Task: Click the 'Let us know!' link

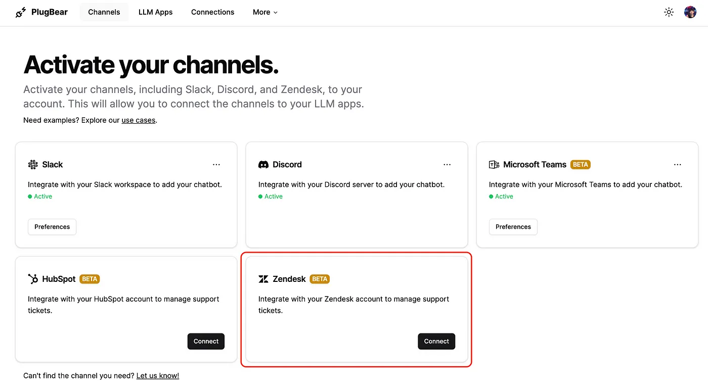Action: pos(158,375)
